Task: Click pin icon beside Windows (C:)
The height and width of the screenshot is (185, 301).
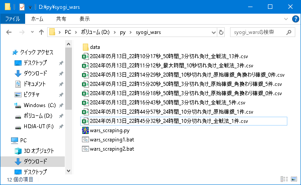Action: (61, 105)
